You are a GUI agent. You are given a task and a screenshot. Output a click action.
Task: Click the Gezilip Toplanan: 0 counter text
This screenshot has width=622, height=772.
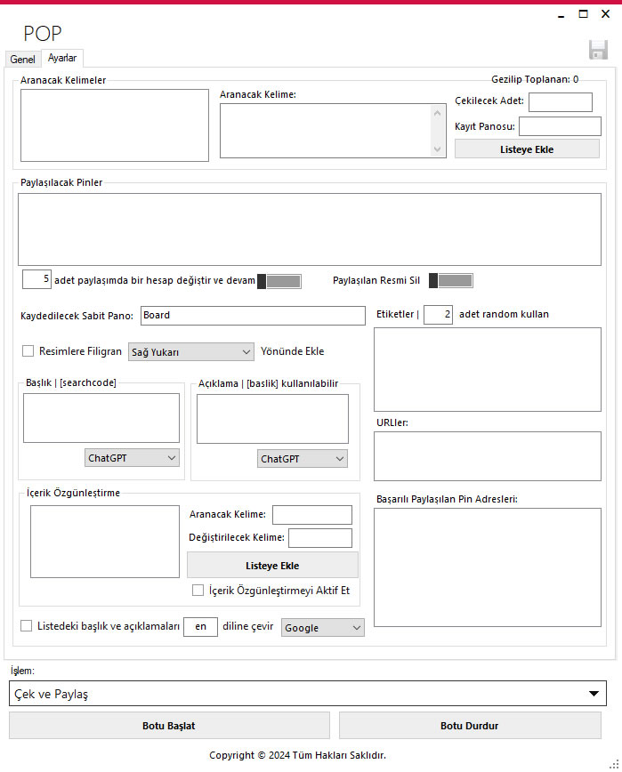(535, 79)
